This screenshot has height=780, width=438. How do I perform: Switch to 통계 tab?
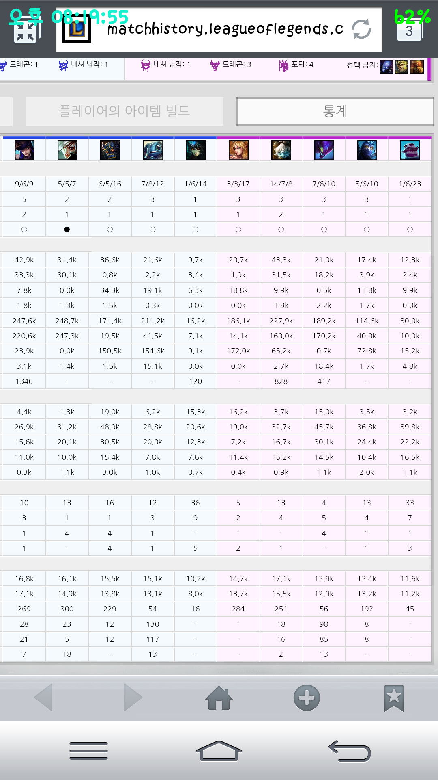(x=335, y=111)
